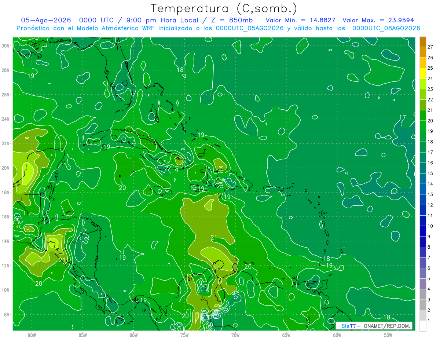The height and width of the screenshot is (340, 440).
Task: Click the 65W longitude axis label
Action: click(286, 335)
